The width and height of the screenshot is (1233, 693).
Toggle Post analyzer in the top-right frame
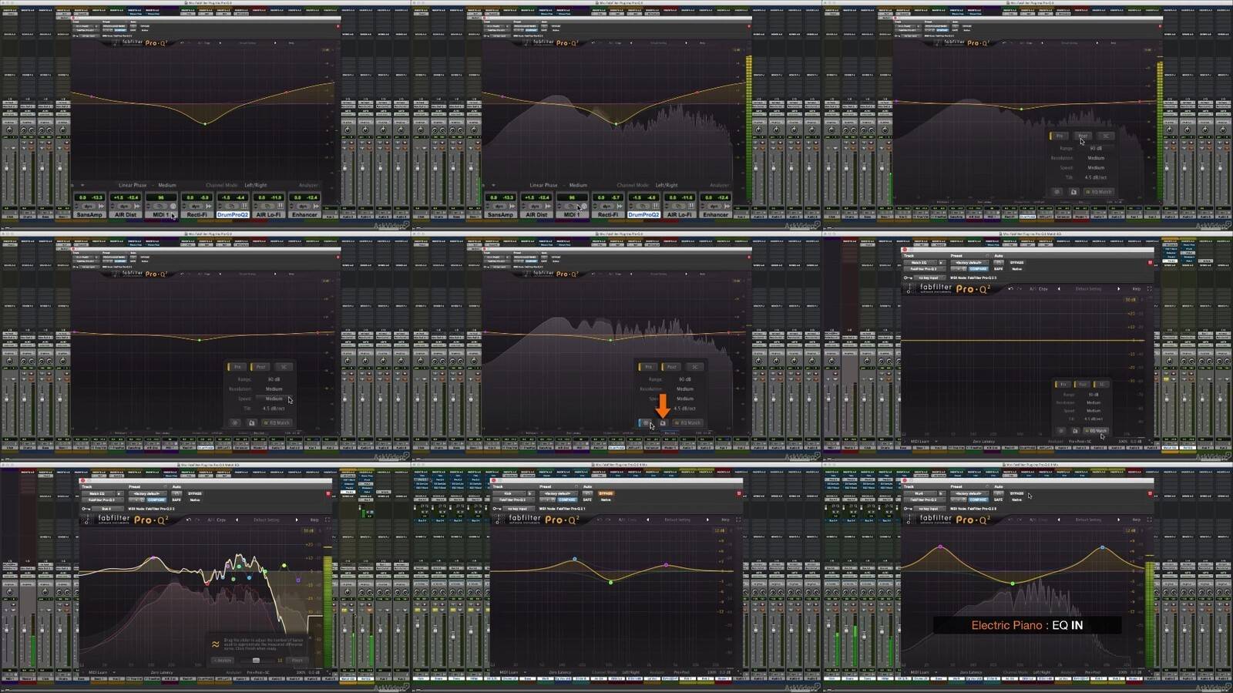1082,136
